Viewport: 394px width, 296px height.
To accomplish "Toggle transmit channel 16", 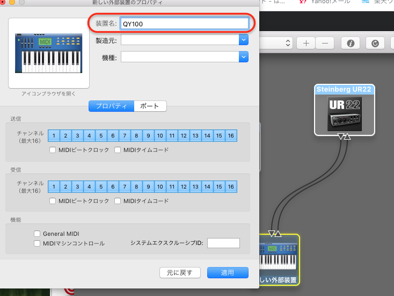I will 231,136.
